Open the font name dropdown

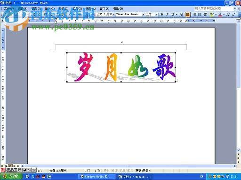point(144,15)
